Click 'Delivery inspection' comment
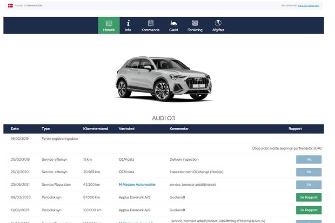This screenshot has width=335, height=223. 184,159
